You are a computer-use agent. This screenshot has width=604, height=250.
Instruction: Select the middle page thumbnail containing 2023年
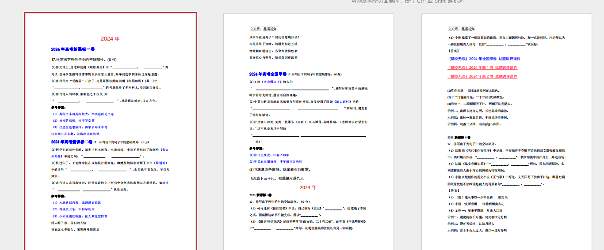[x=309, y=132]
